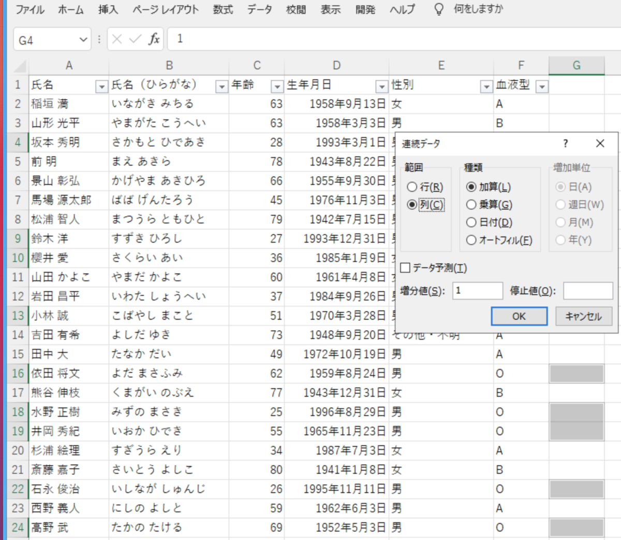Close the 連続データ dialog
Image resolution: width=621 pixels, height=540 pixels.
click(600, 144)
